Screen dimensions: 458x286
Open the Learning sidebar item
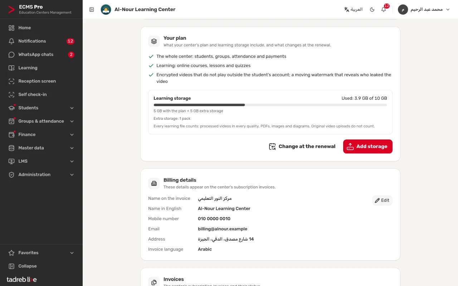pos(41,68)
